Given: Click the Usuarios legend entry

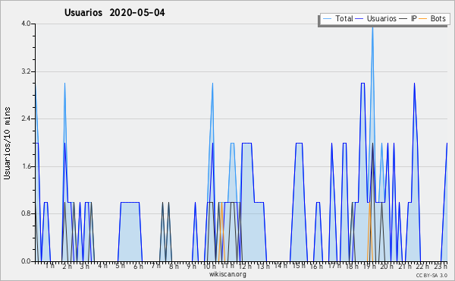Looking at the screenshot, I should 376,19.
